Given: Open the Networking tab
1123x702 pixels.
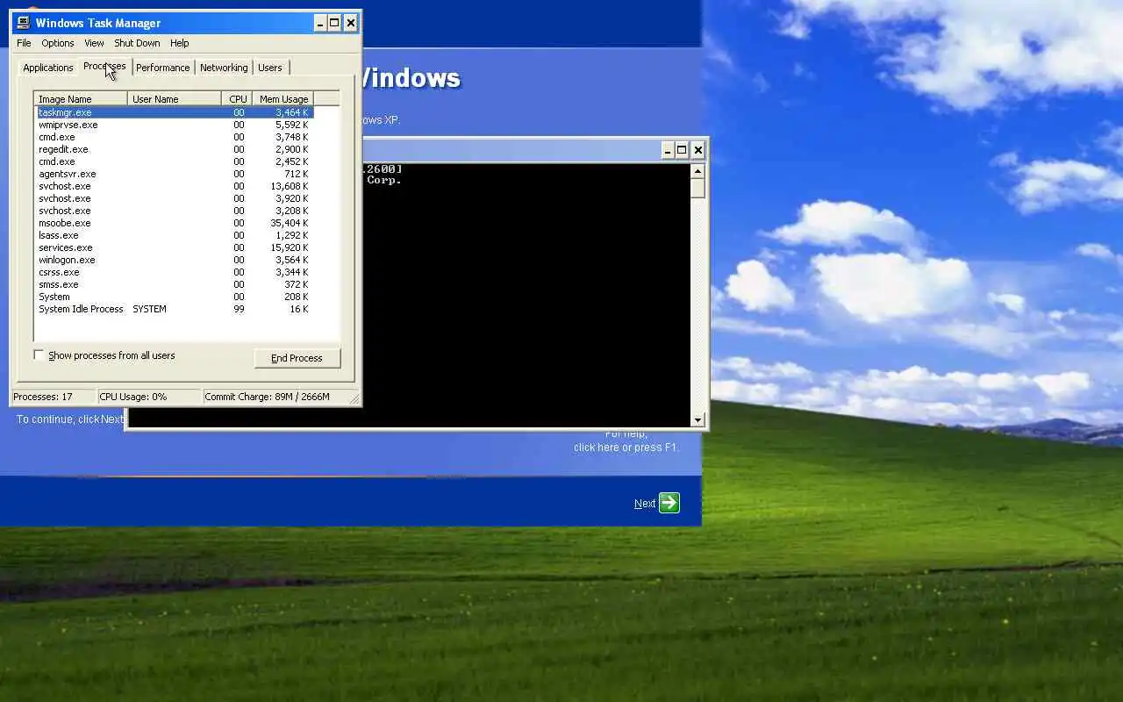Looking at the screenshot, I should 224,68.
